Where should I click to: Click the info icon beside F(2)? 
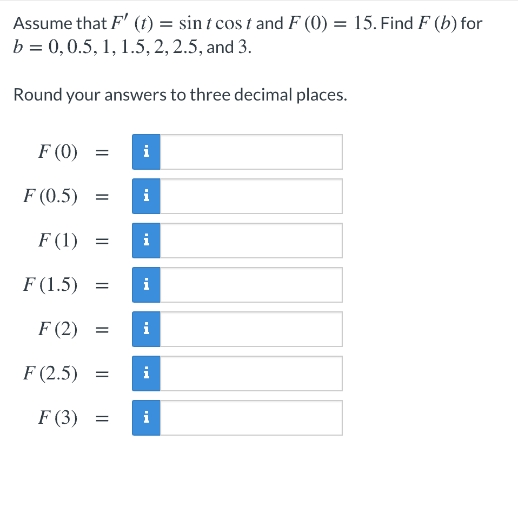point(145,329)
